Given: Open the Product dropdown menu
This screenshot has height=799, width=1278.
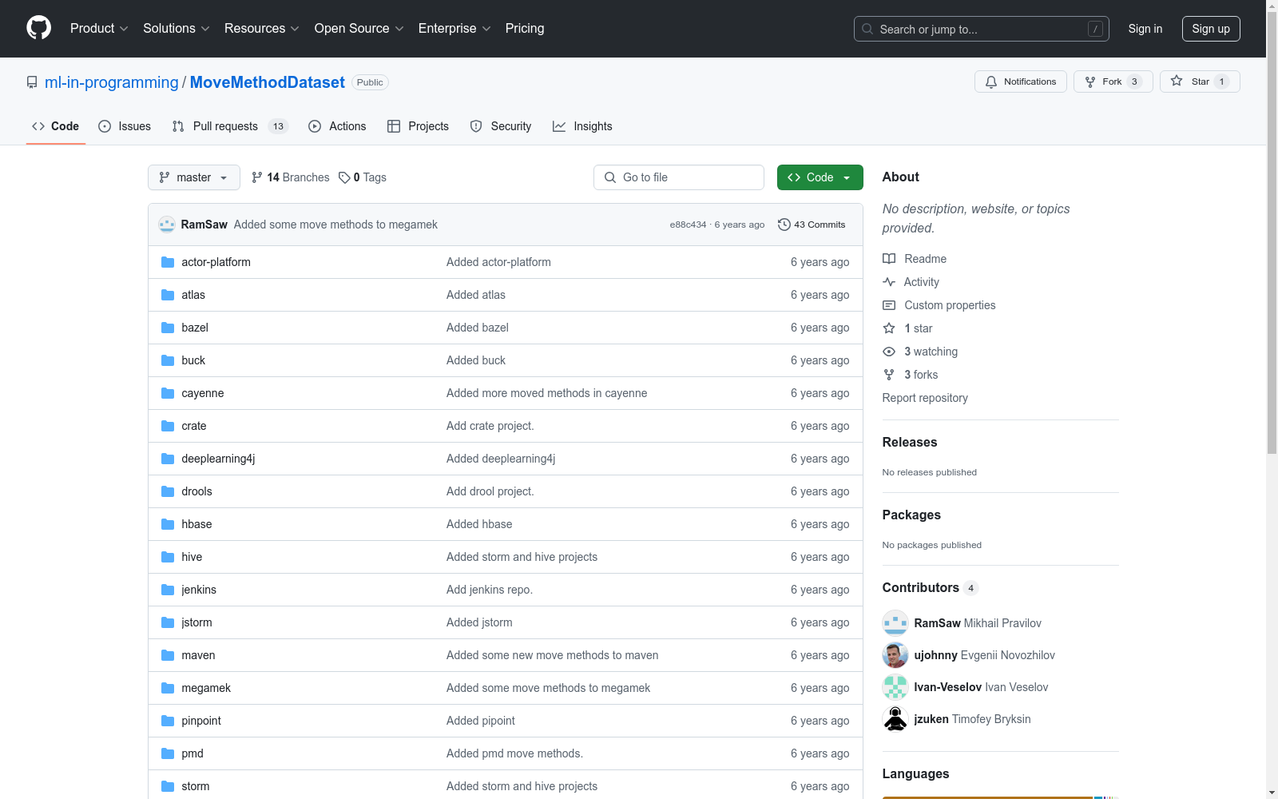Looking at the screenshot, I should (99, 28).
